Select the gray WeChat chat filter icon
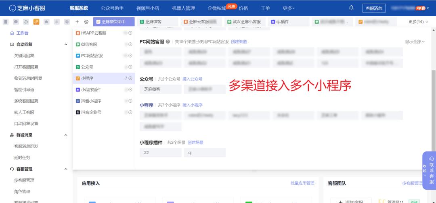Image resolution: width=436 pixels, height=203 pixels. pyautogui.click(x=16, y=22)
